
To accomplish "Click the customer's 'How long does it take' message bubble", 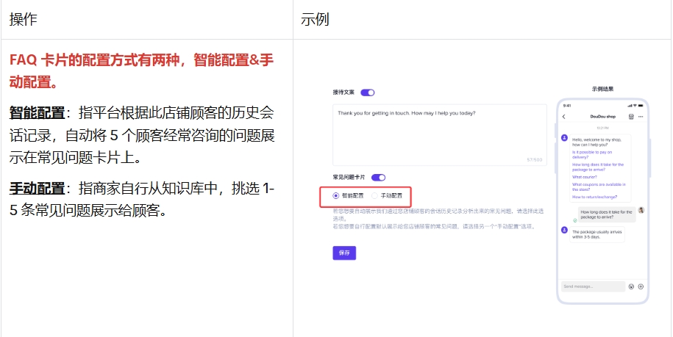I will tap(606, 214).
